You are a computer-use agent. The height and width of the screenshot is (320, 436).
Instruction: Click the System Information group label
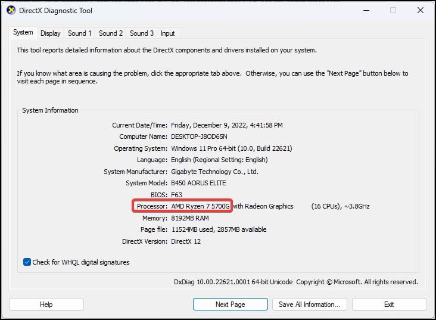click(x=50, y=110)
